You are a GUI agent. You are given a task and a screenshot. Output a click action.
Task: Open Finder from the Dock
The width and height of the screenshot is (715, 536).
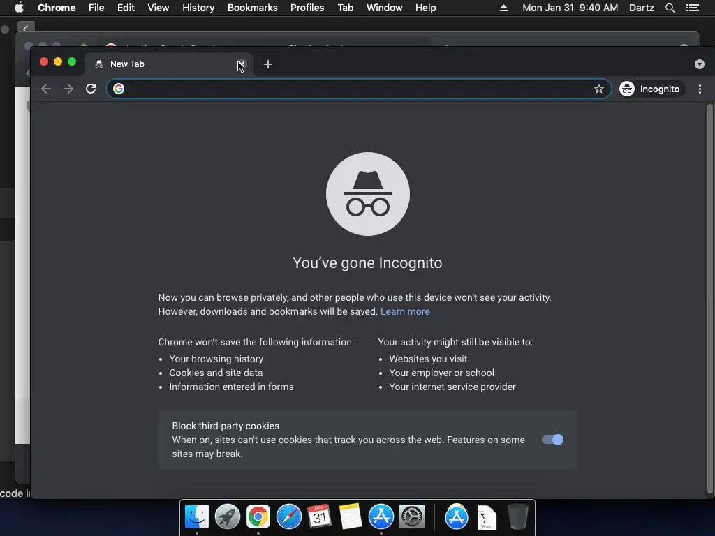pyautogui.click(x=196, y=516)
